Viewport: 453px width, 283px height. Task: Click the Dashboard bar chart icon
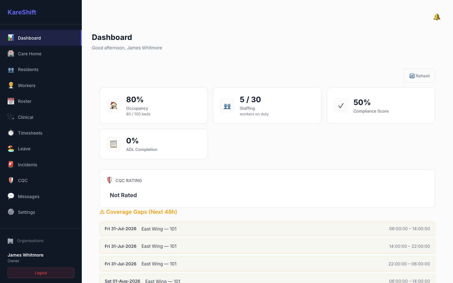(11, 38)
